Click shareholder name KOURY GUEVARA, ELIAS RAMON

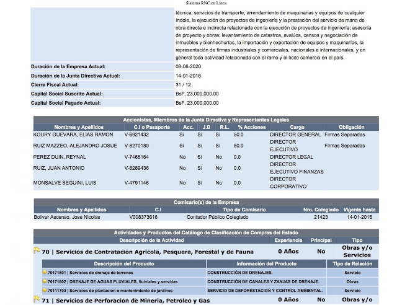tap(73, 135)
